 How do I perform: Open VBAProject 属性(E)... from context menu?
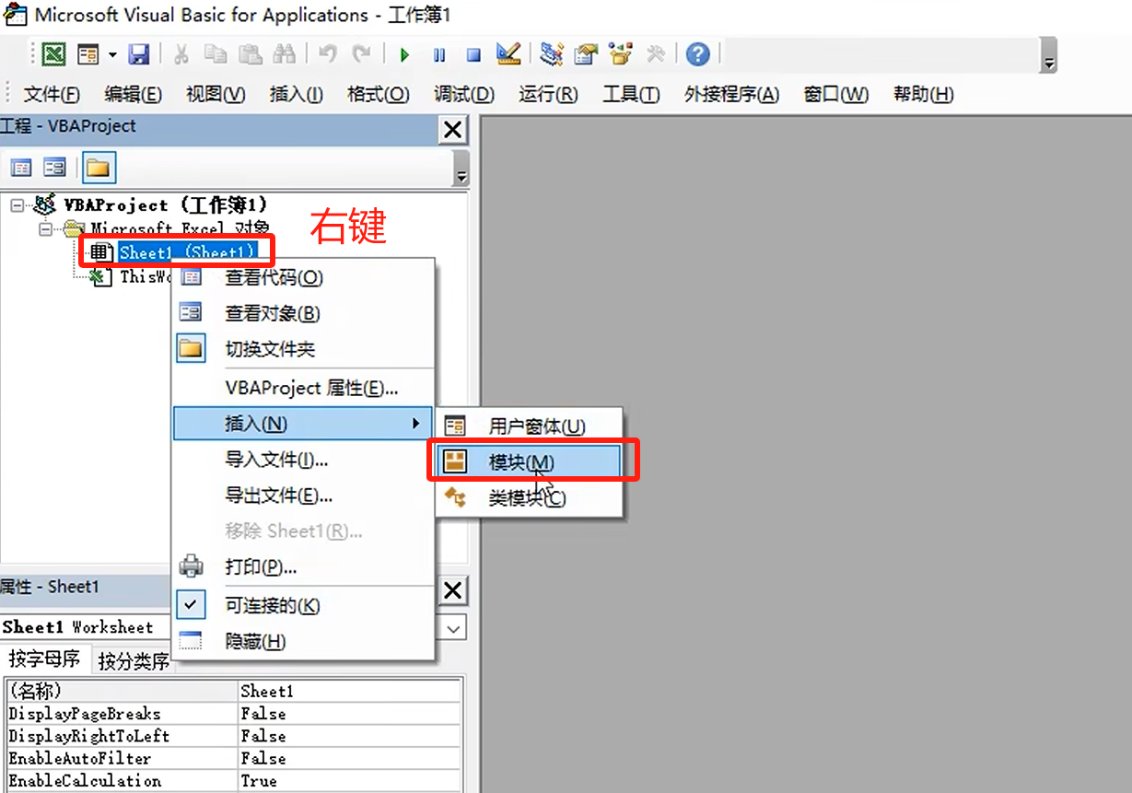click(x=303, y=388)
